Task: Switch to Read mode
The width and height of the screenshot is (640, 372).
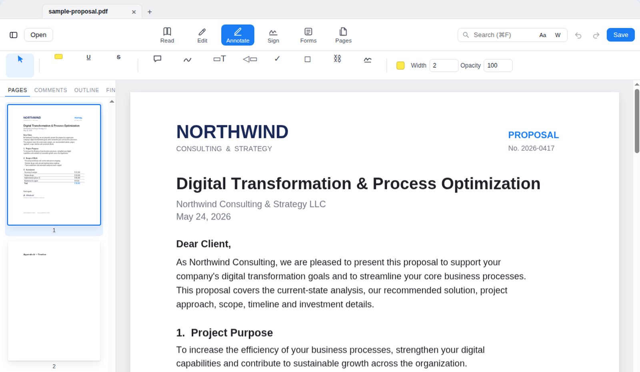Action: click(167, 35)
